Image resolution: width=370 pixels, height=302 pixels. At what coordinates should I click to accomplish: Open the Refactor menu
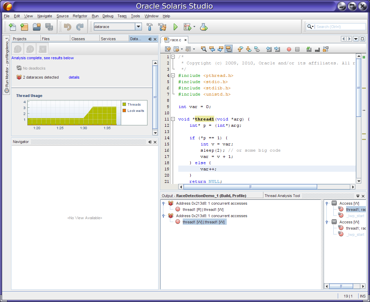80,16
